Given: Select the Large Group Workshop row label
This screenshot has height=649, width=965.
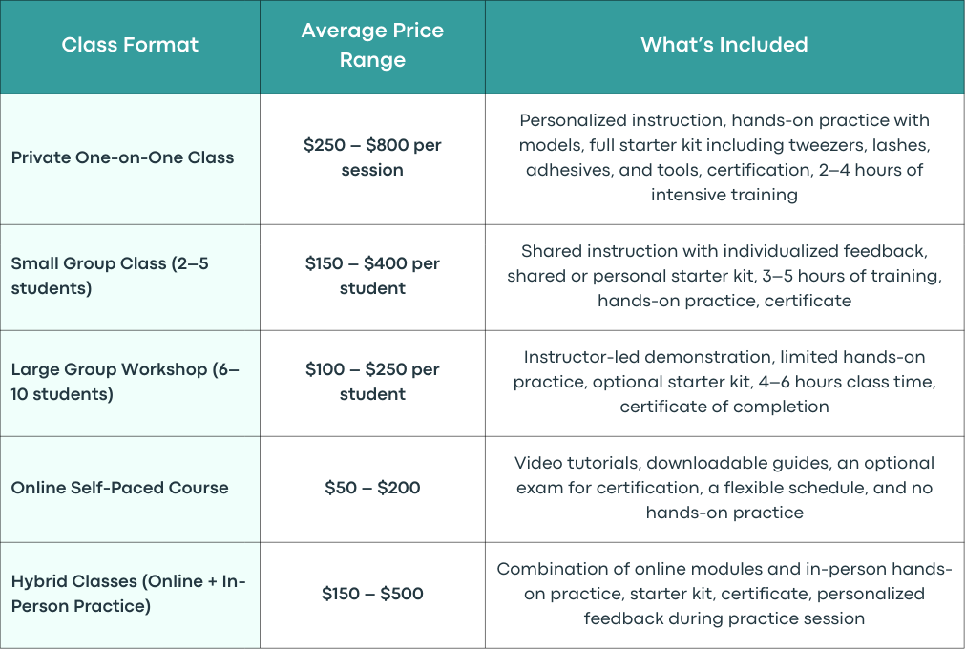Looking at the screenshot, I should (130, 384).
